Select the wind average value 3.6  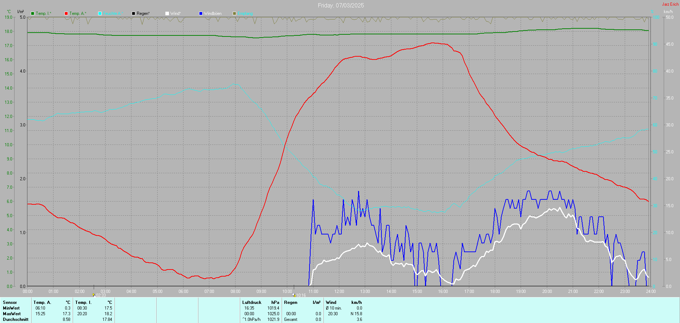coord(359,319)
